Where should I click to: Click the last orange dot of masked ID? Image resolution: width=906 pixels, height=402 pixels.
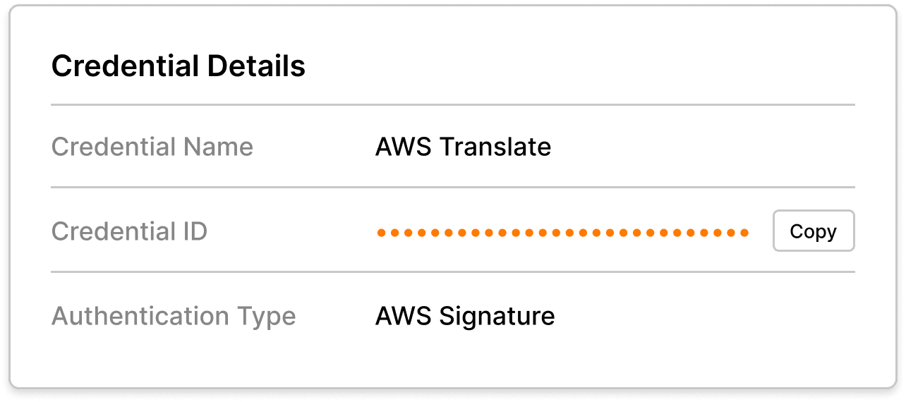coord(744,232)
